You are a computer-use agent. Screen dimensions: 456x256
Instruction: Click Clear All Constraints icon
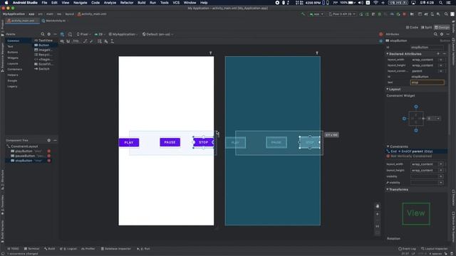85,41
